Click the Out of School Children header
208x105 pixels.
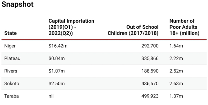(133, 30)
